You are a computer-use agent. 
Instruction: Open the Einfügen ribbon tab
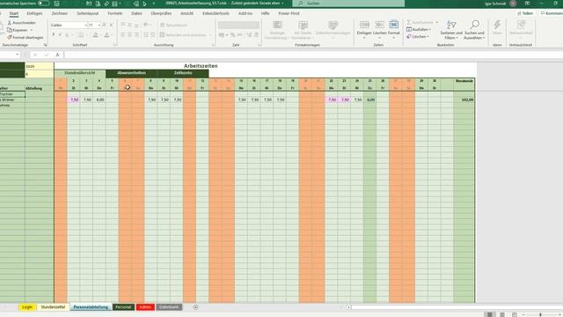[x=34, y=13]
